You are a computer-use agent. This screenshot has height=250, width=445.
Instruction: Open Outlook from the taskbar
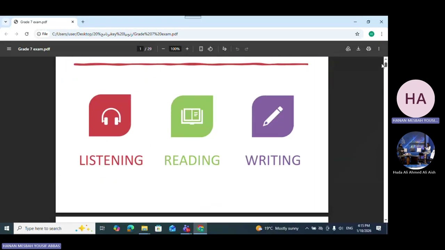(172, 228)
